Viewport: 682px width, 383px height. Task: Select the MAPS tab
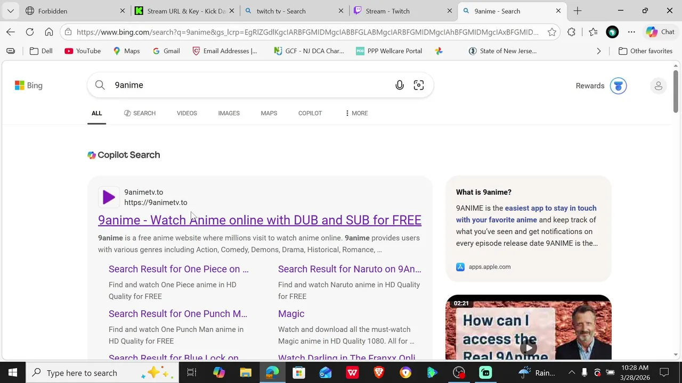pyautogui.click(x=269, y=113)
